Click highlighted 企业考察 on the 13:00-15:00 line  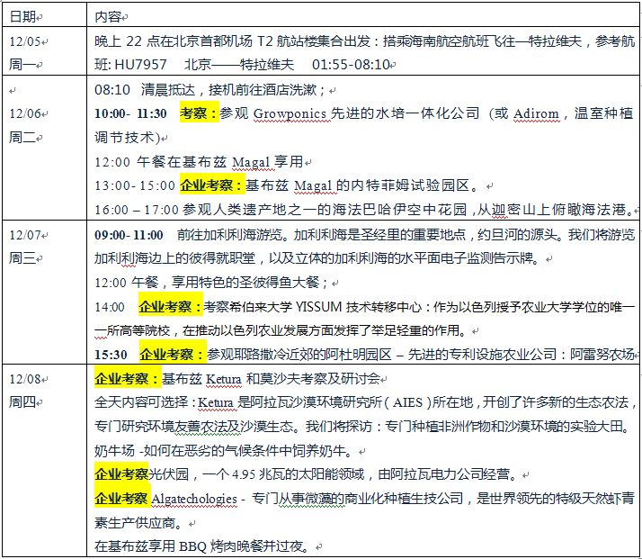(212, 185)
